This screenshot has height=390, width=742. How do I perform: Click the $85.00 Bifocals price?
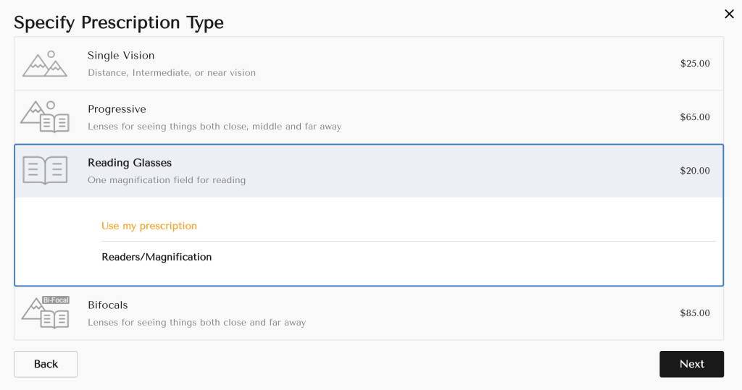695,313
